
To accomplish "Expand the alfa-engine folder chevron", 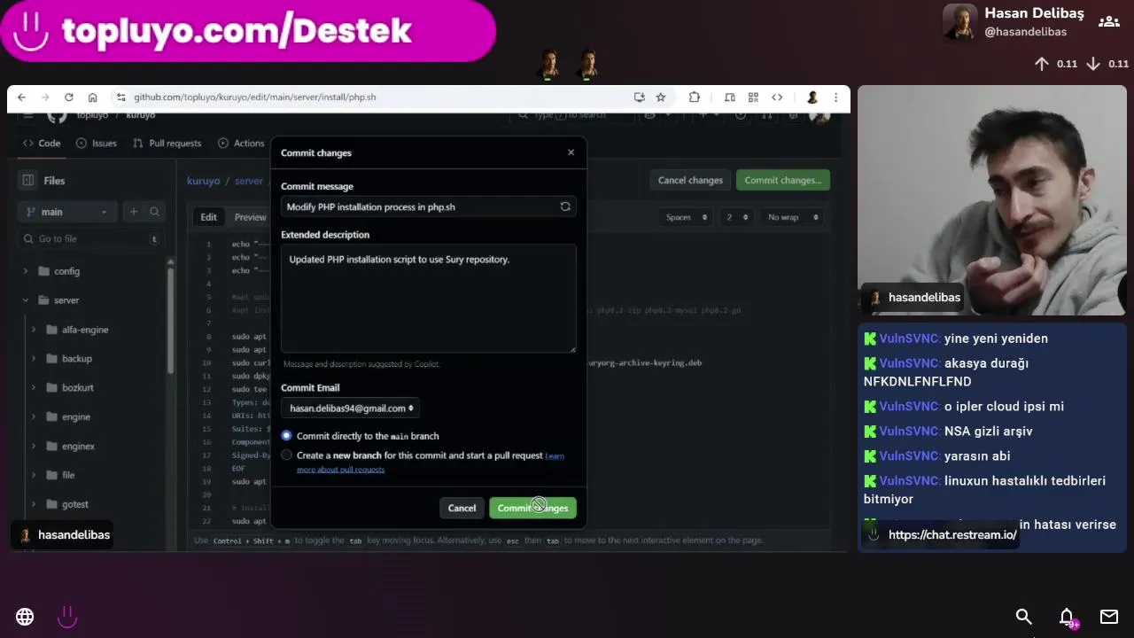I will click(34, 330).
